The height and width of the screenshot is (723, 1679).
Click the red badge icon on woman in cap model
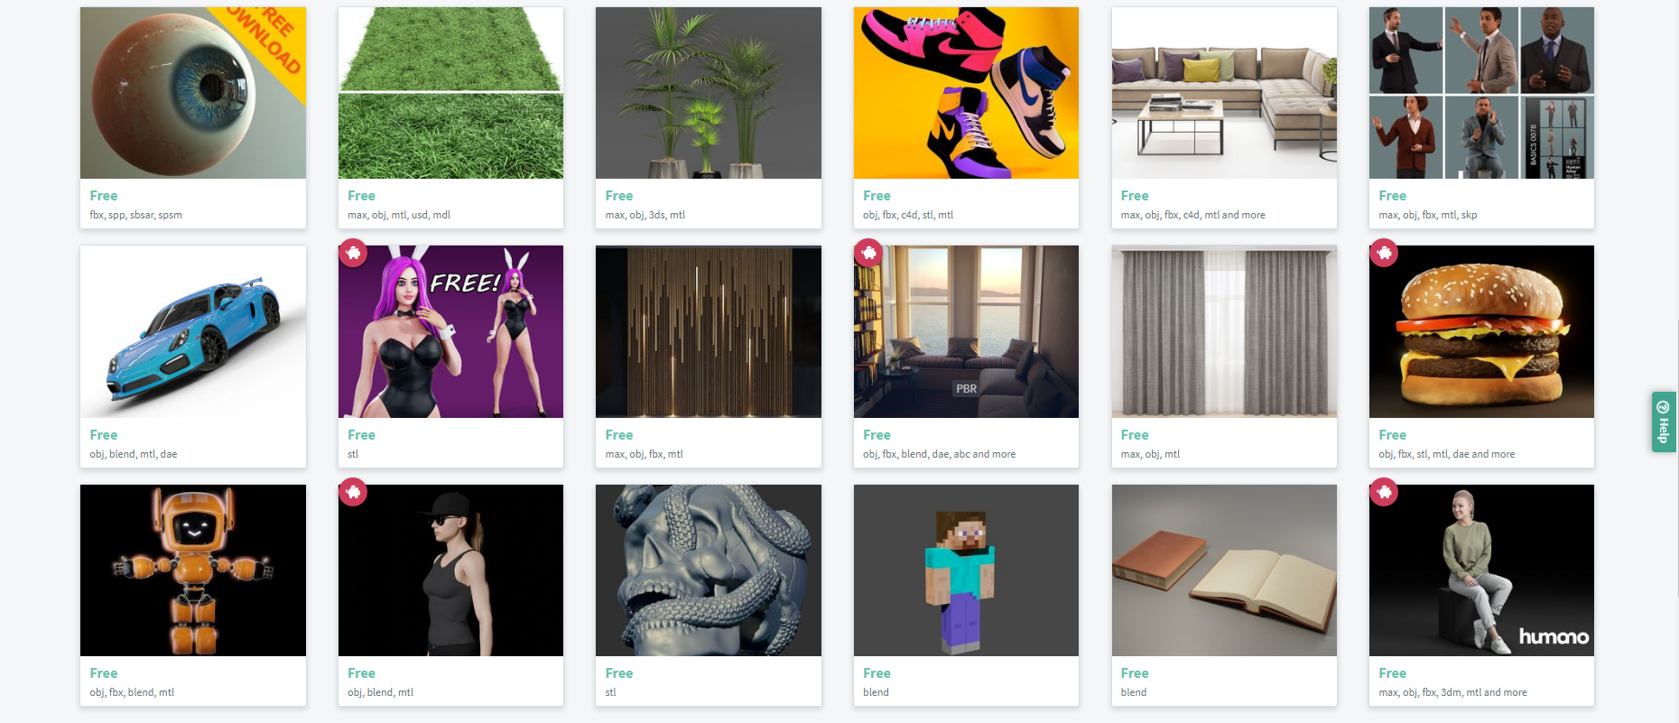353,492
